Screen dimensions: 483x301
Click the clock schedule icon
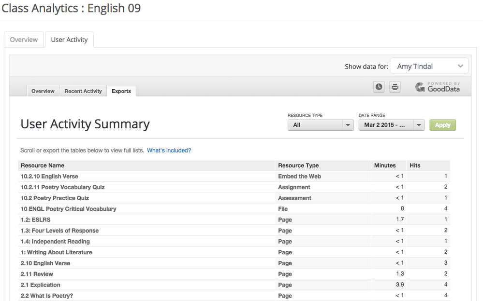click(379, 87)
